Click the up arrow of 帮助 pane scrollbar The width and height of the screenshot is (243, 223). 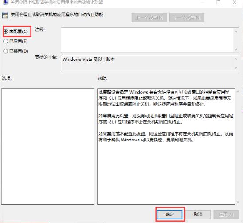pos(238,92)
